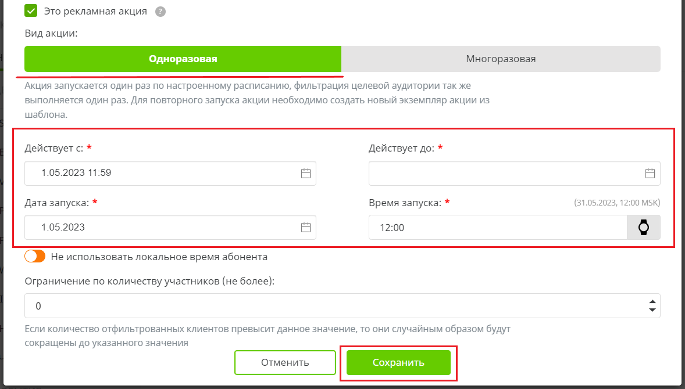
Task: Uncheck the "Это рекламная акция" checkbox
Action: (30, 10)
